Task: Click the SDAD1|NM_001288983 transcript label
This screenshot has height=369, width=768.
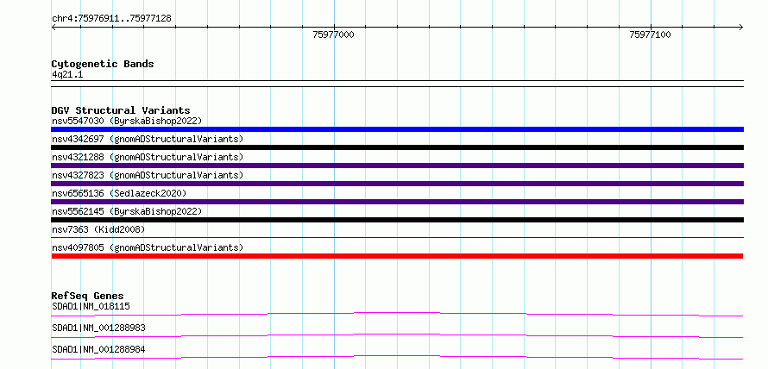Action: pyautogui.click(x=98, y=328)
